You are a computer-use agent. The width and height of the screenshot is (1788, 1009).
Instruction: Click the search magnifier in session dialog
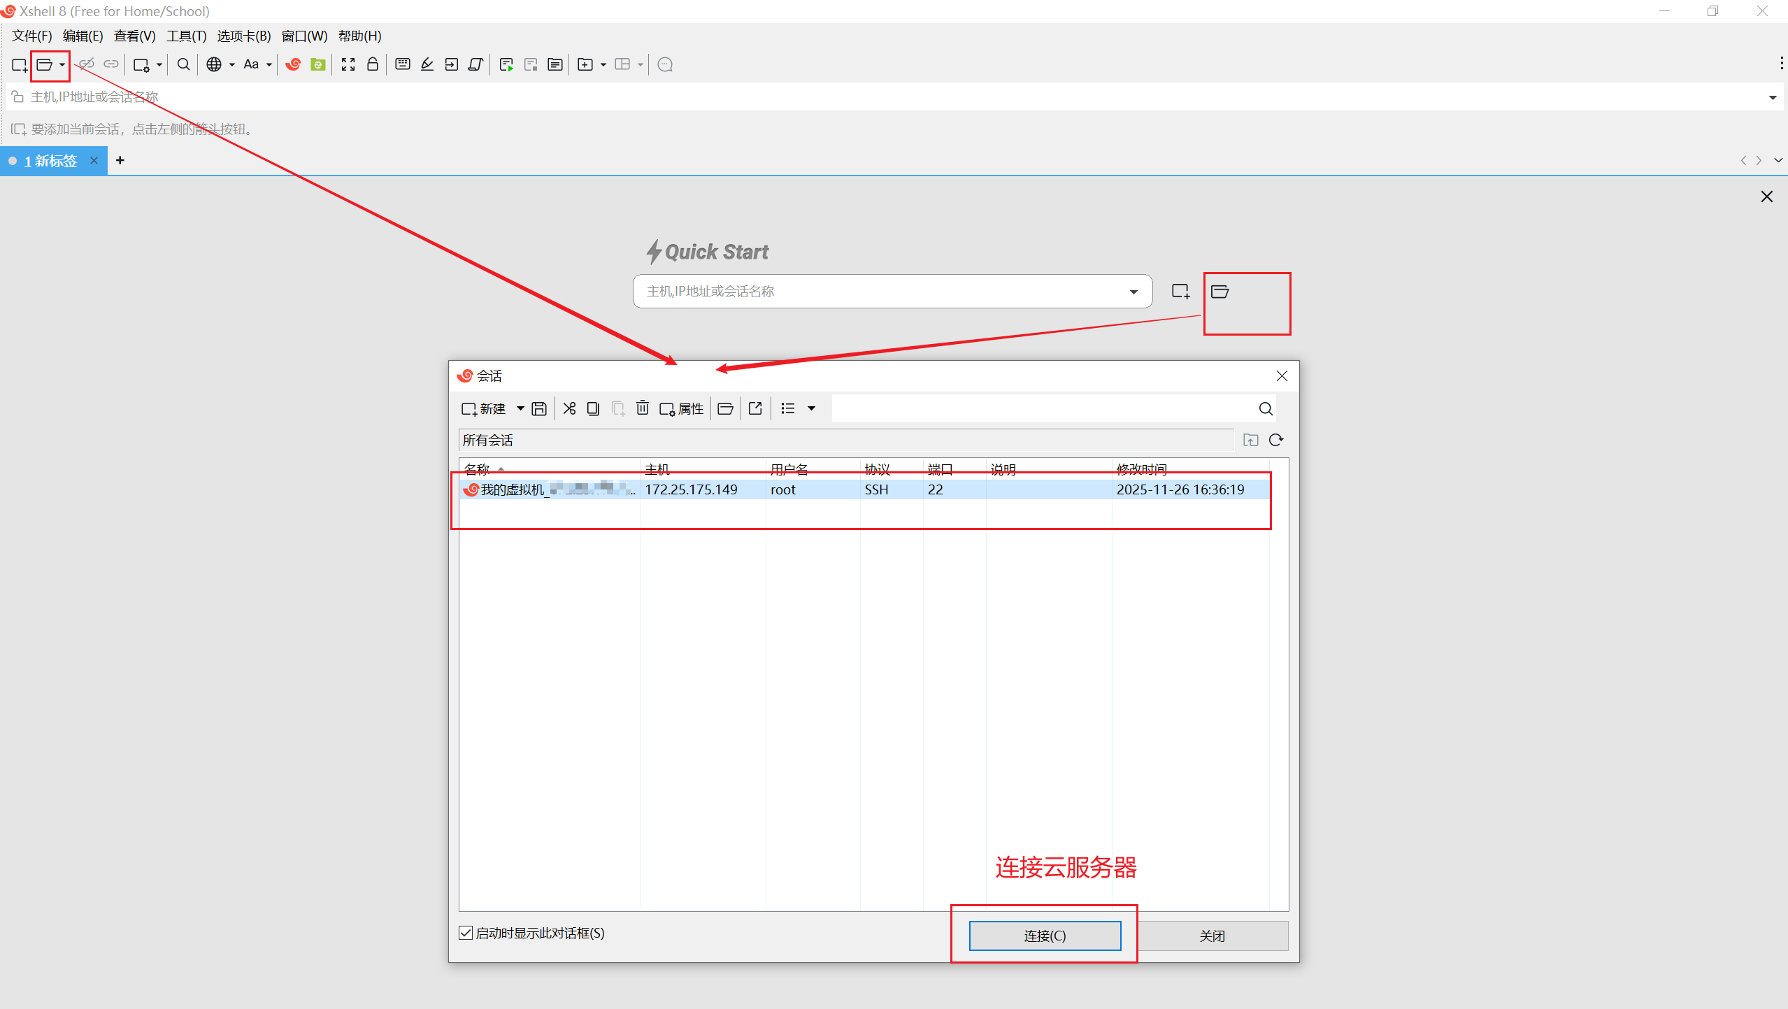tap(1266, 409)
